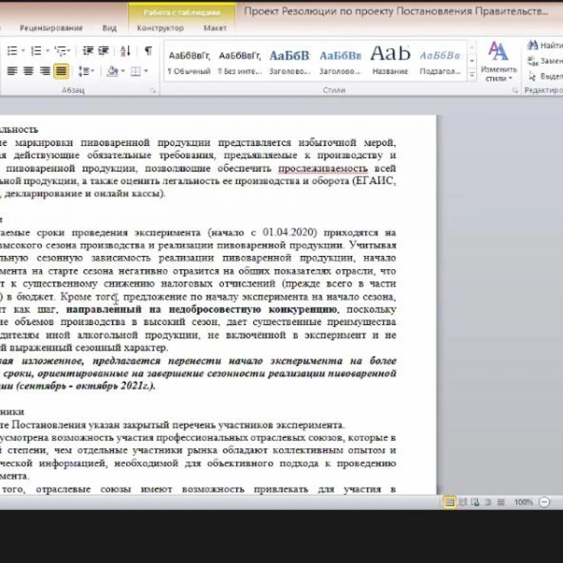Expand the full styles gallery
563x563 pixels.
click(472, 76)
